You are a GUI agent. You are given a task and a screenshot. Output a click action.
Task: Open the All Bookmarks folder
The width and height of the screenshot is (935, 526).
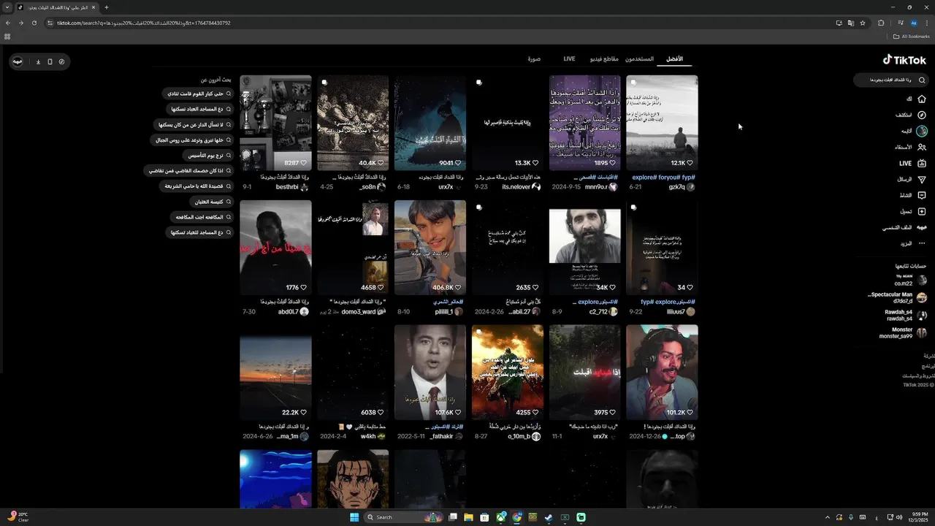tap(912, 37)
